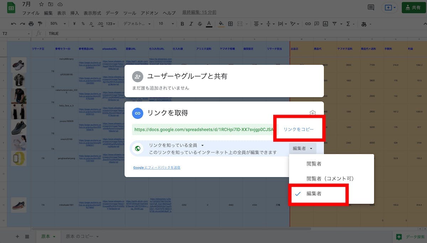
Task: Decrease decimal places
Action: point(91,24)
